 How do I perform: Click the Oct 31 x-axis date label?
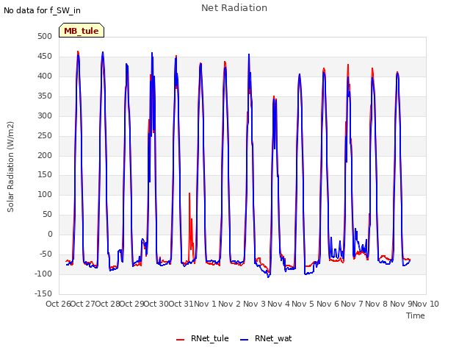point(181,304)
